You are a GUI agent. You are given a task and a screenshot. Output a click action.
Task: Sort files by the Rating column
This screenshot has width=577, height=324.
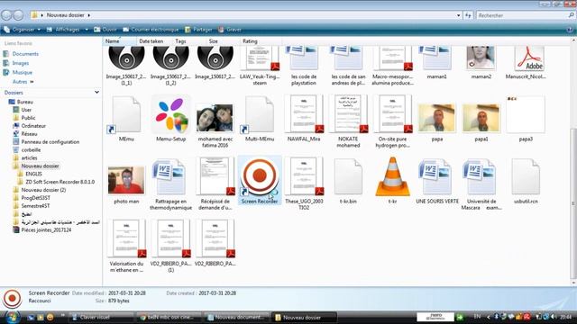pos(260,41)
